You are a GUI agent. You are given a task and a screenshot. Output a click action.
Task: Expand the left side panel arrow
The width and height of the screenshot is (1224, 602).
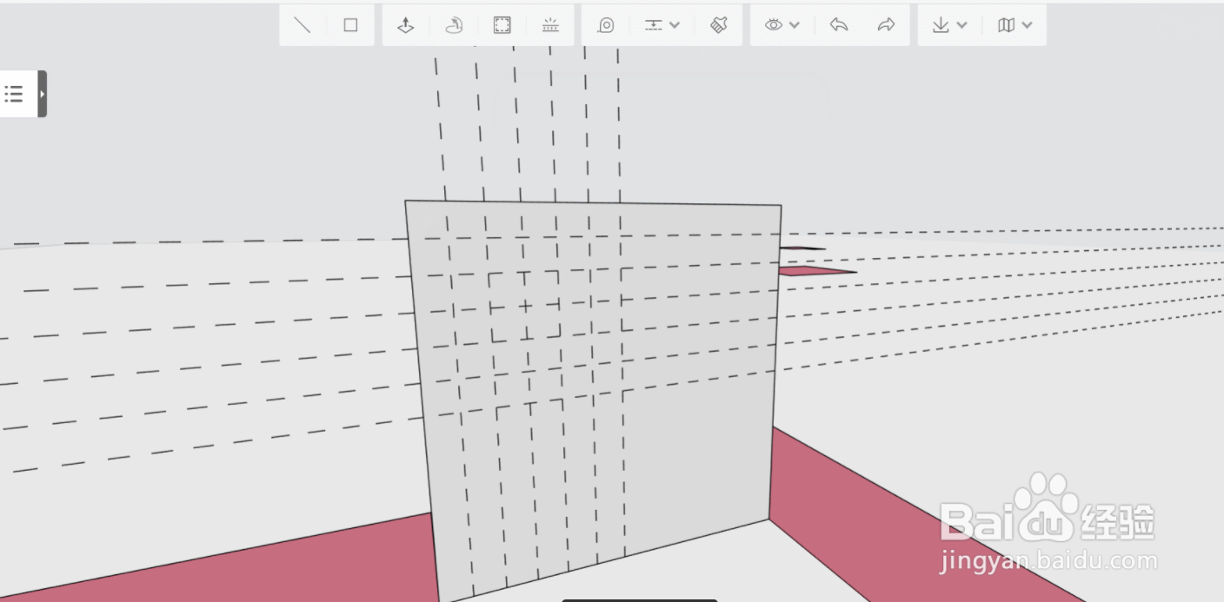tap(42, 94)
